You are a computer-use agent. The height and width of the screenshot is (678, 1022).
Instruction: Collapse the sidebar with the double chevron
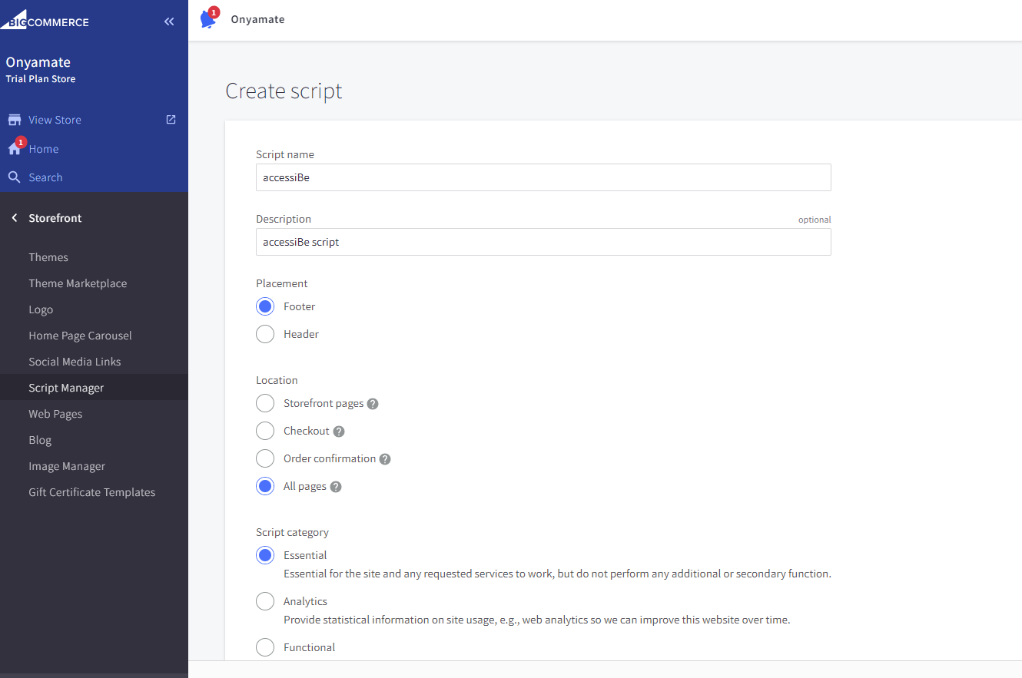169,21
